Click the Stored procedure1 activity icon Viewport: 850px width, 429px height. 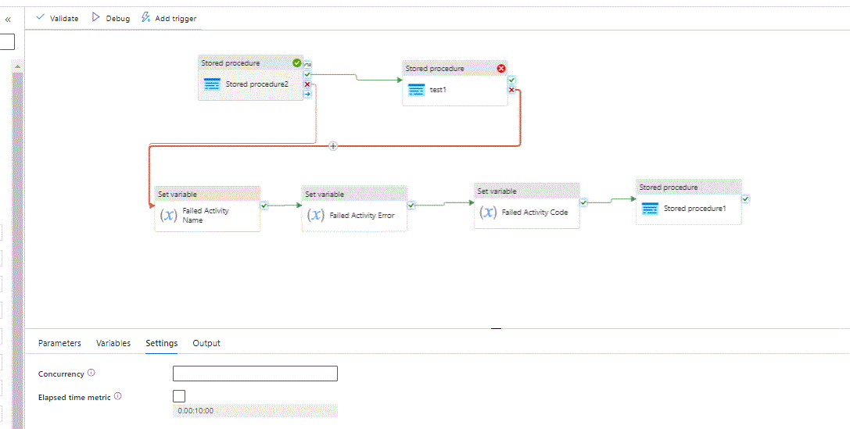point(649,209)
